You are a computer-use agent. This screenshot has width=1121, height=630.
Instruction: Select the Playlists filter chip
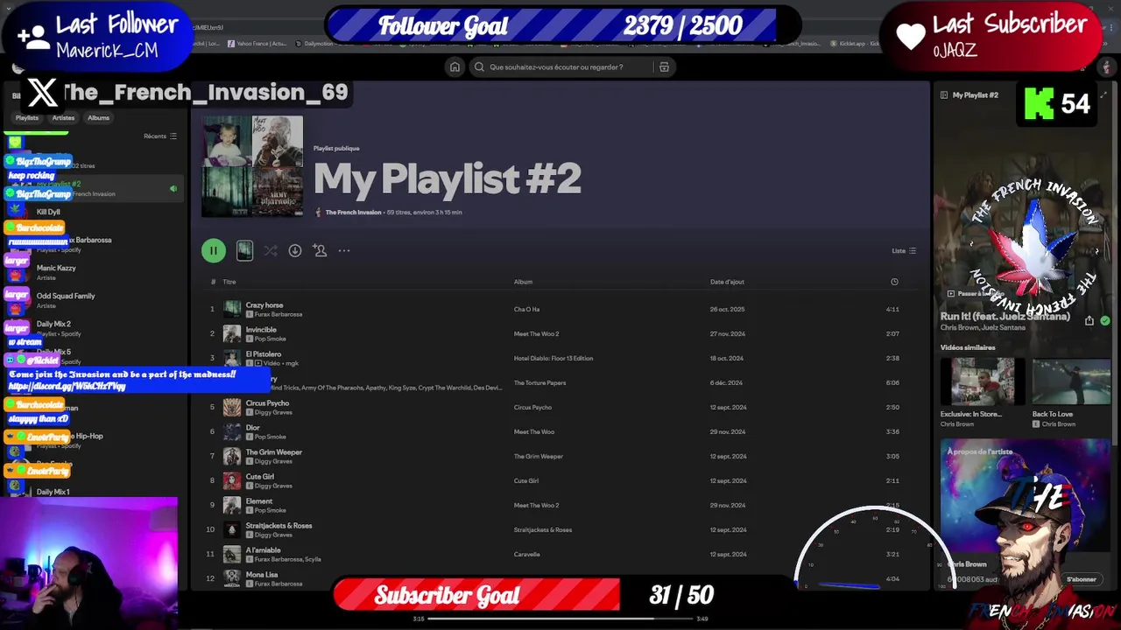tap(27, 117)
